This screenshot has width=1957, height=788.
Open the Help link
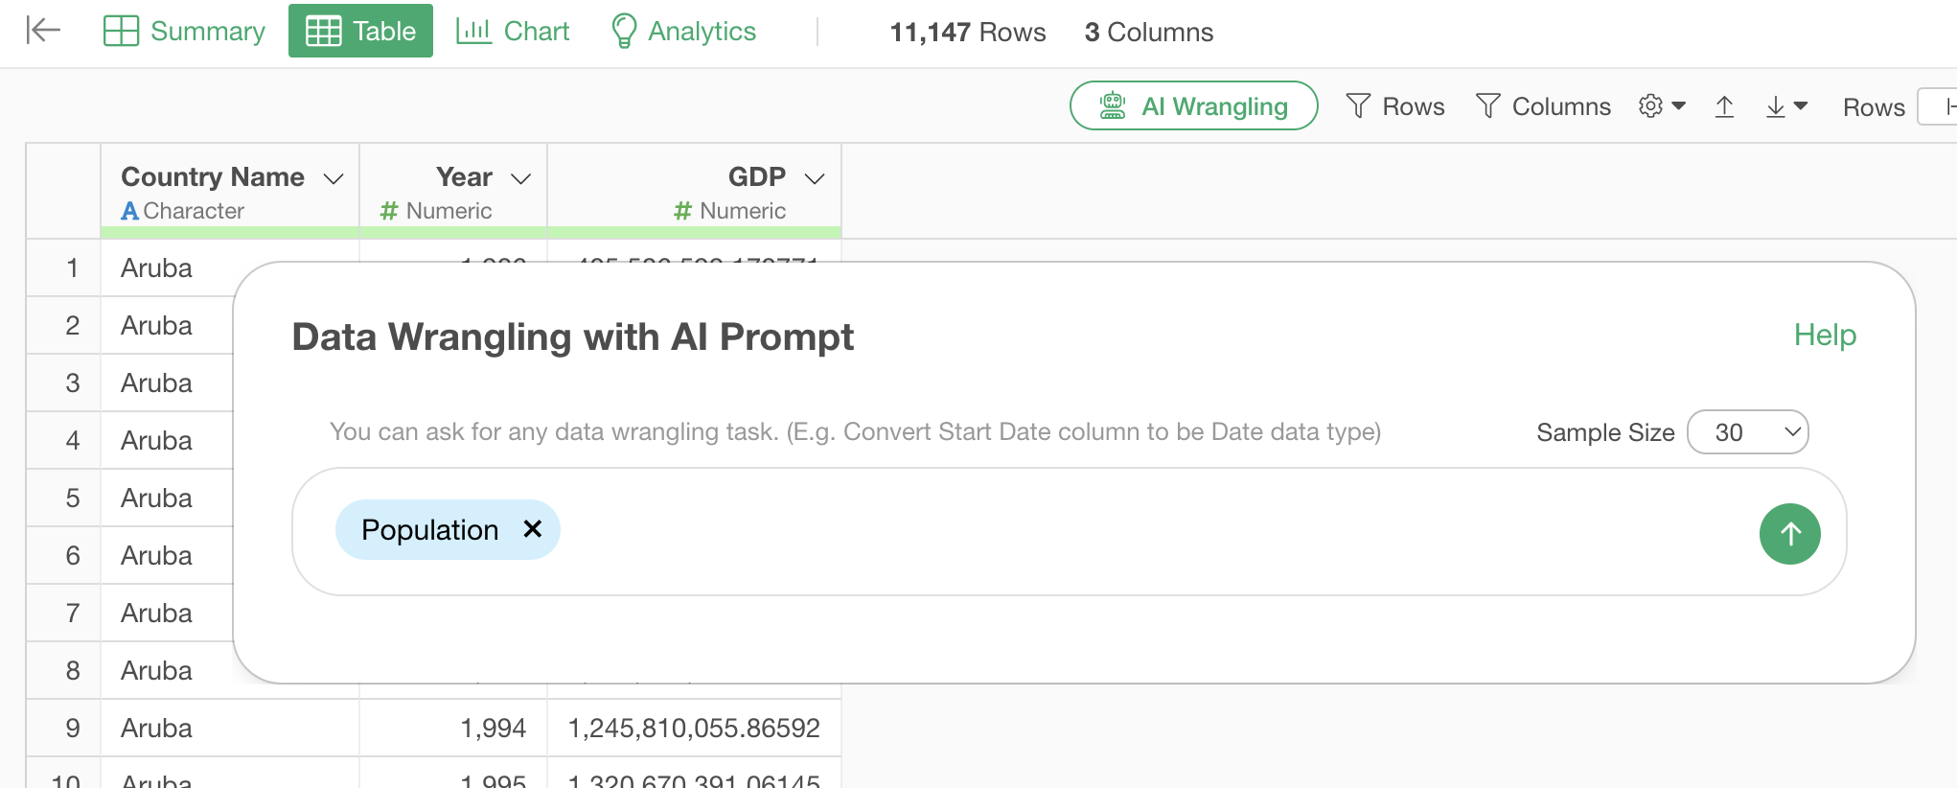[x=1825, y=336]
